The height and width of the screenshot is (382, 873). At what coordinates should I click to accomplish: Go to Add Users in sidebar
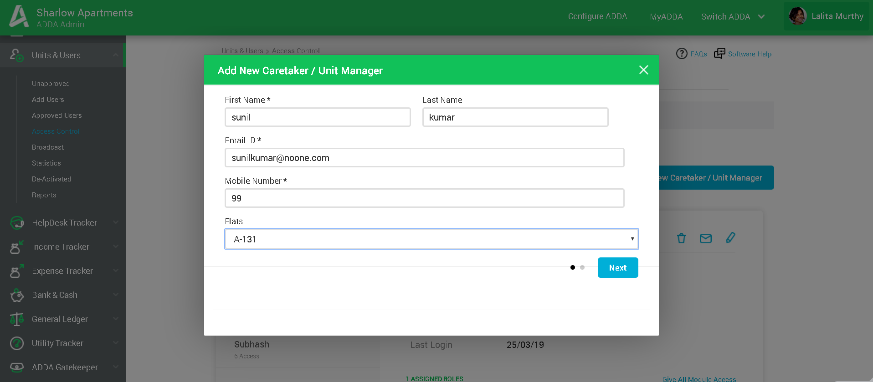[48, 100]
